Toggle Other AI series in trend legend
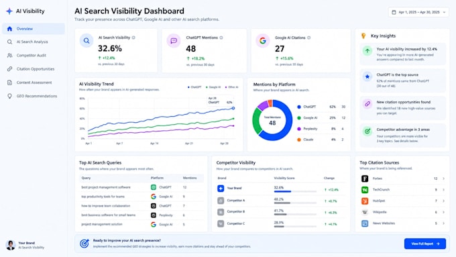Viewport: 456px width, 257px height. point(231,87)
